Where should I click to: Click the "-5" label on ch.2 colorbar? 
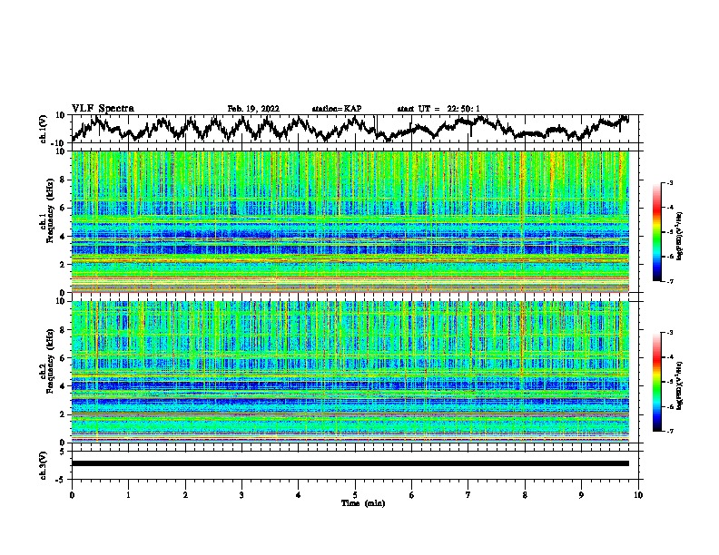coord(670,382)
